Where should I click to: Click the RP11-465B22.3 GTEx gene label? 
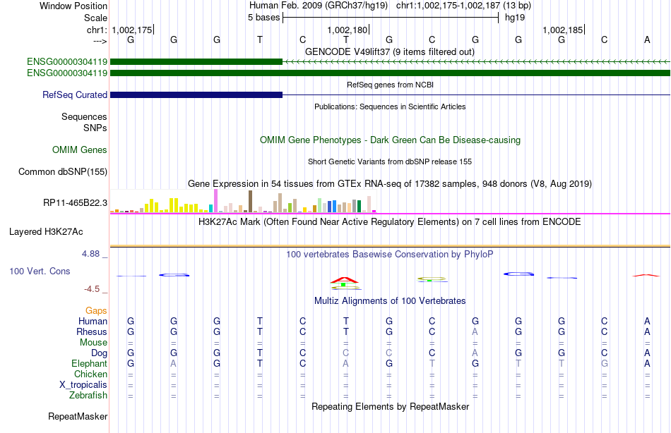tap(75, 202)
